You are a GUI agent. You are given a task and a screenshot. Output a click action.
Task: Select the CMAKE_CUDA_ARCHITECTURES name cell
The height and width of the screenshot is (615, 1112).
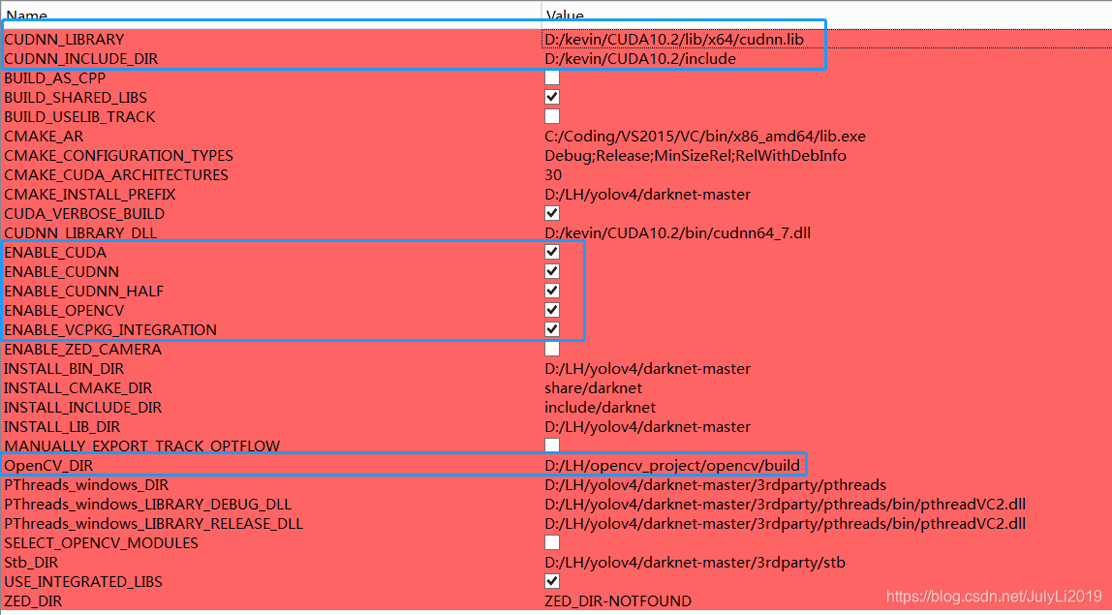click(x=116, y=174)
